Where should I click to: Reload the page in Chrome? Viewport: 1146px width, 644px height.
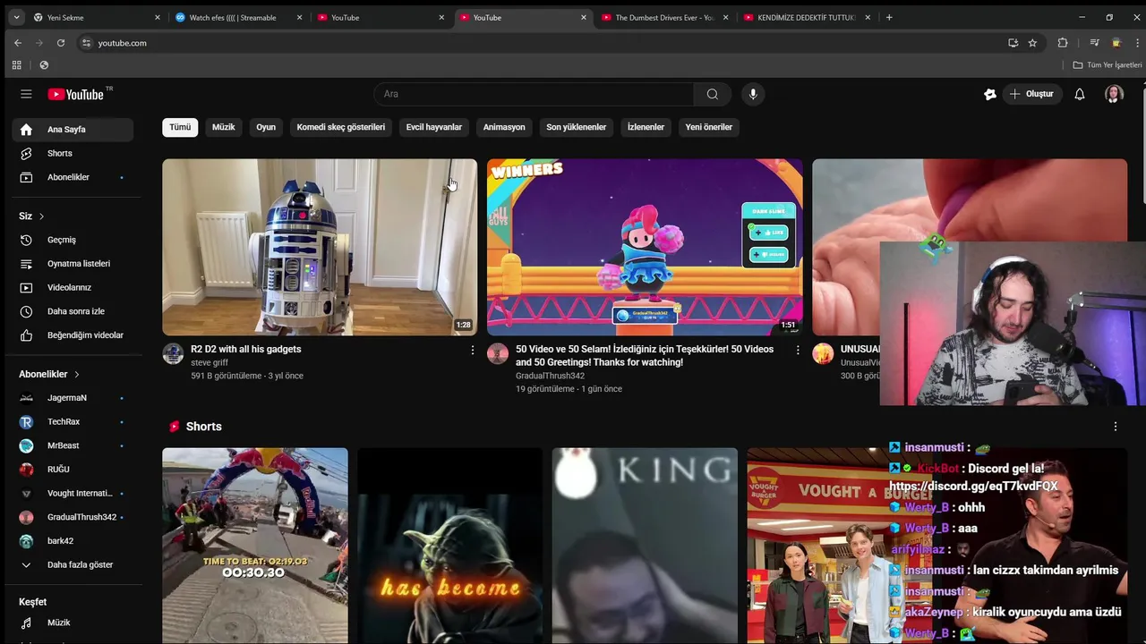pos(61,43)
